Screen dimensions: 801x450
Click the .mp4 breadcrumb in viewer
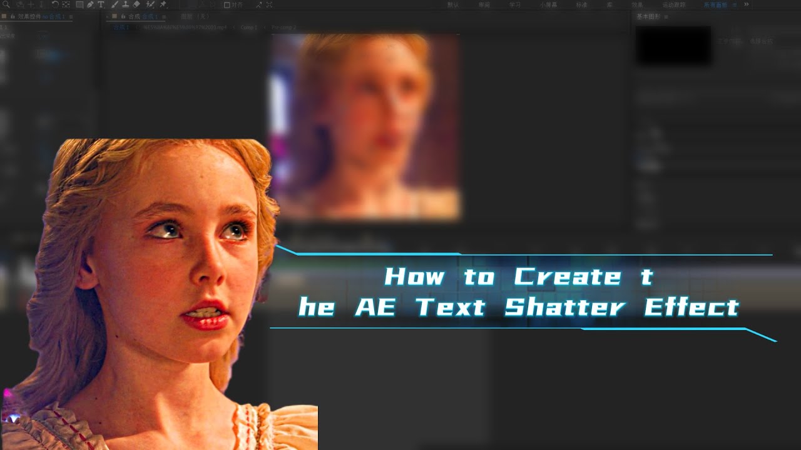185,27
